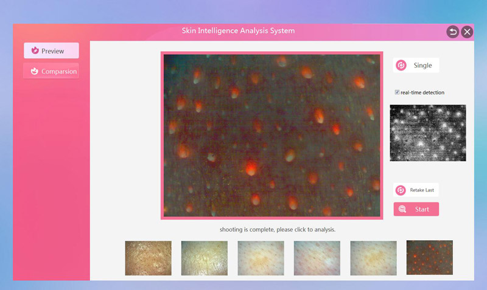Click the 'shooting is complete' status message
Screen dimensions: 487x290
coord(278,230)
